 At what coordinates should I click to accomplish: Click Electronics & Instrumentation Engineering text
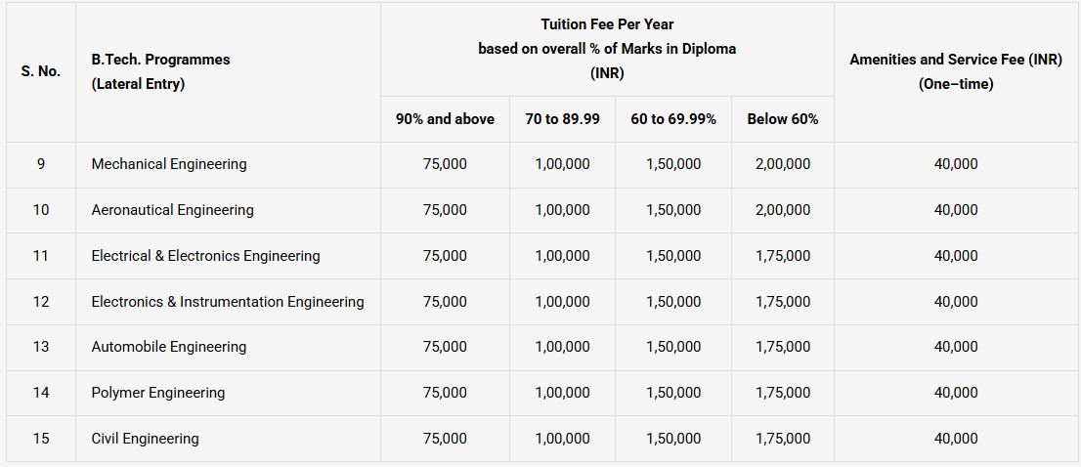point(228,302)
